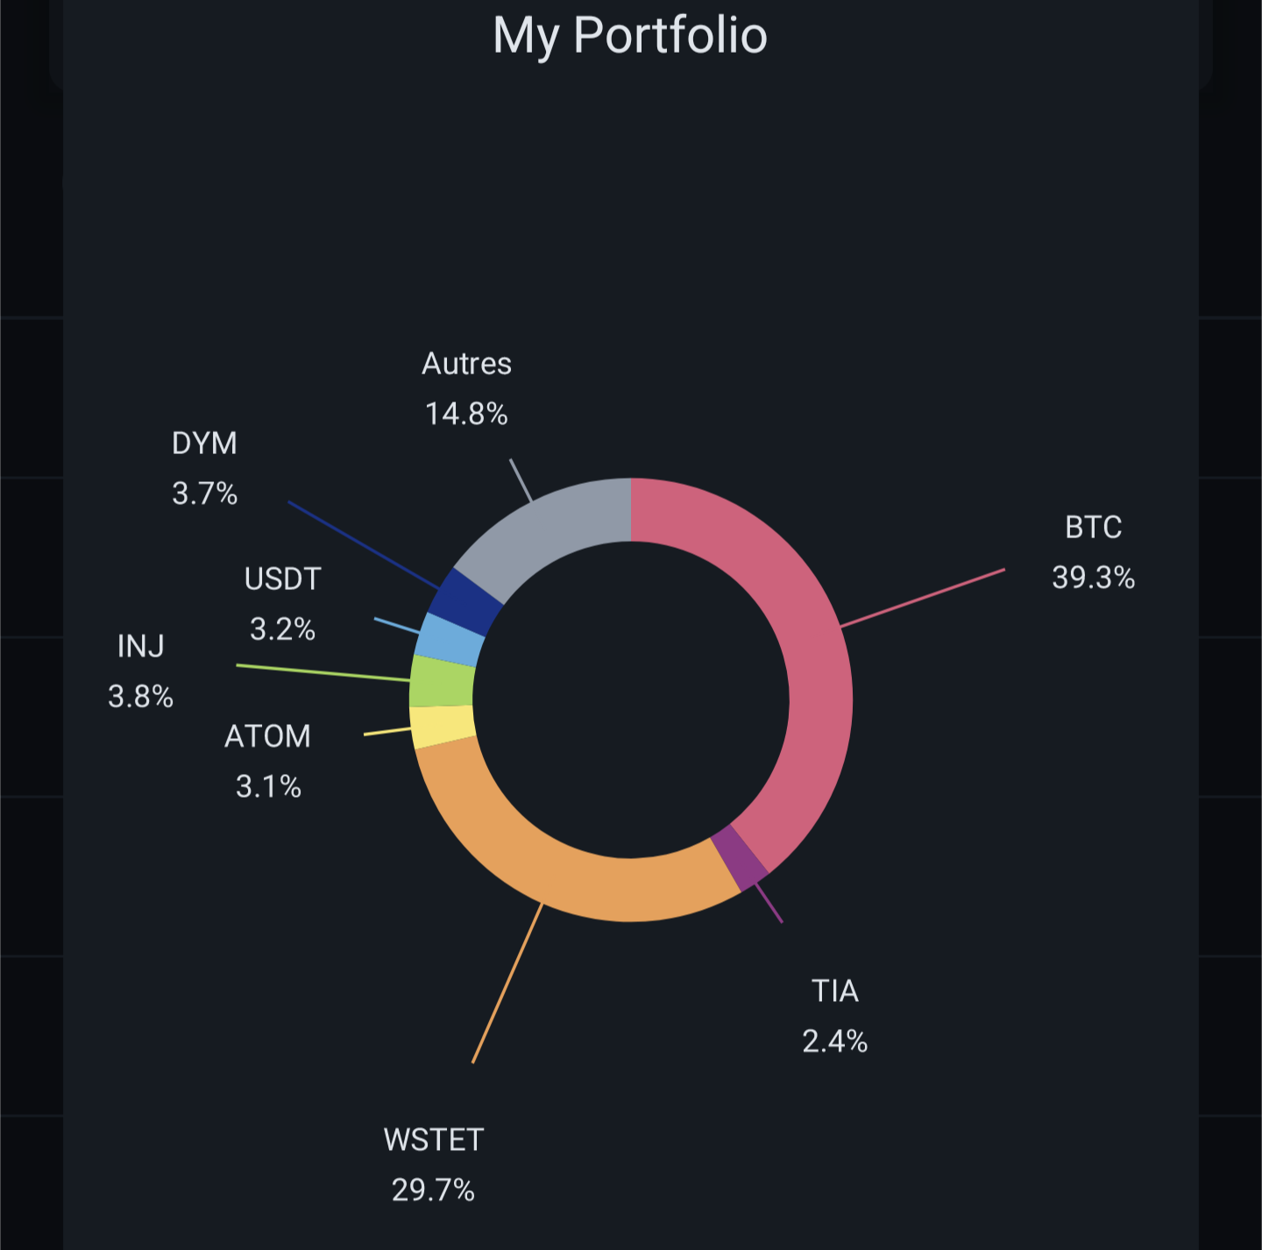Select the yellow ATOM slice
Image resolution: width=1262 pixels, height=1250 pixels.
tap(443, 726)
